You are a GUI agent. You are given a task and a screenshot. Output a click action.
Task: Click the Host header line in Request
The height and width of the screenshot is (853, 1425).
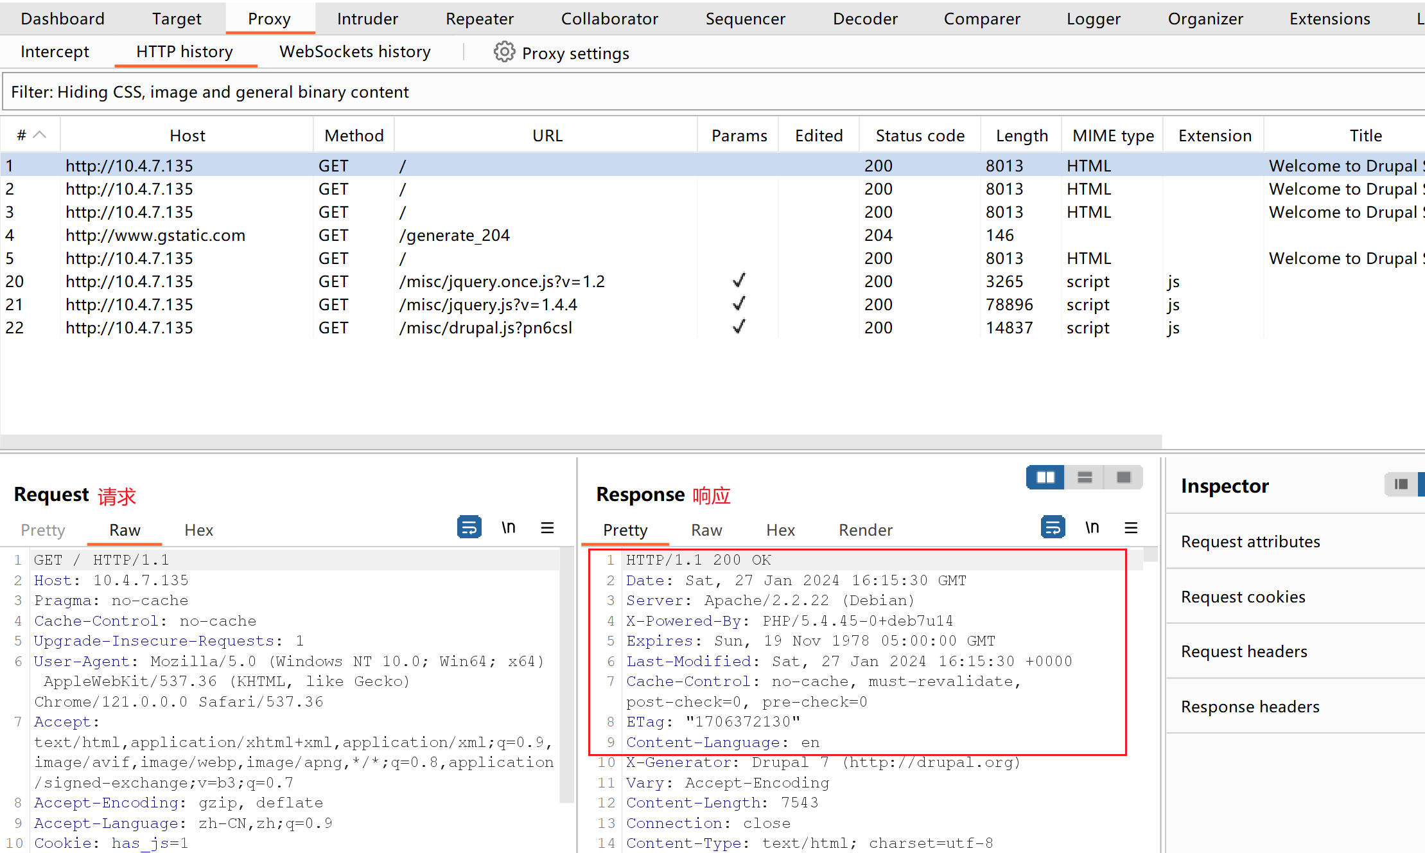[111, 581]
